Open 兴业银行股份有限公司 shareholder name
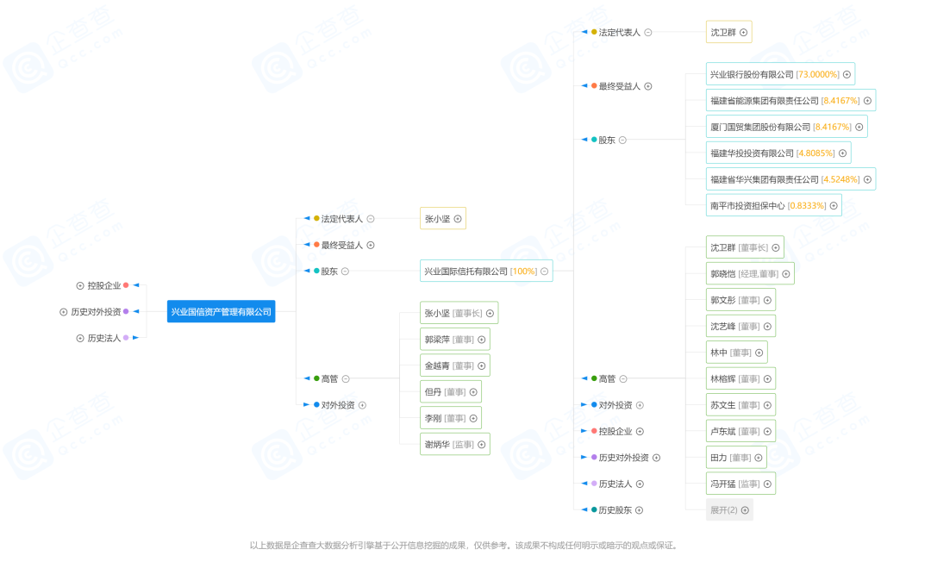The height and width of the screenshot is (562, 931). (x=752, y=75)
